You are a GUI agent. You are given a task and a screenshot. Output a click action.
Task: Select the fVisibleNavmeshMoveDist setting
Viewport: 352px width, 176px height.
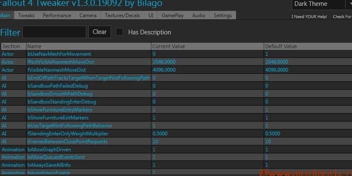(57, 70)
